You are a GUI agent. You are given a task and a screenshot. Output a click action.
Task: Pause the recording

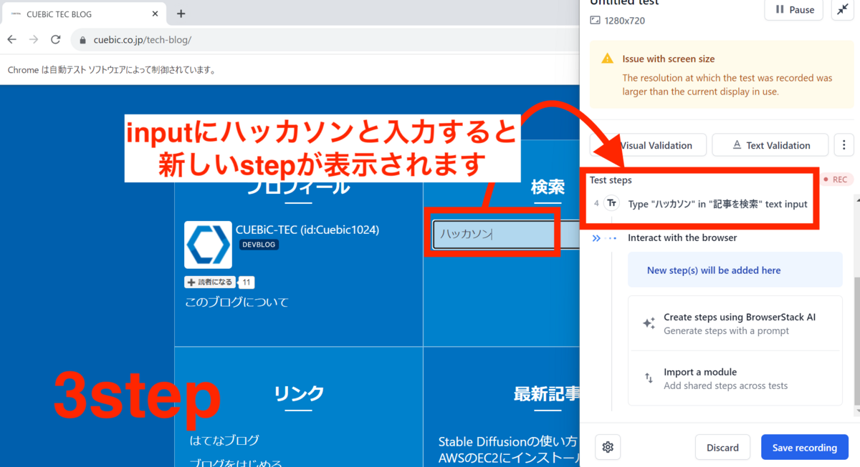click(x=795, y=10)
